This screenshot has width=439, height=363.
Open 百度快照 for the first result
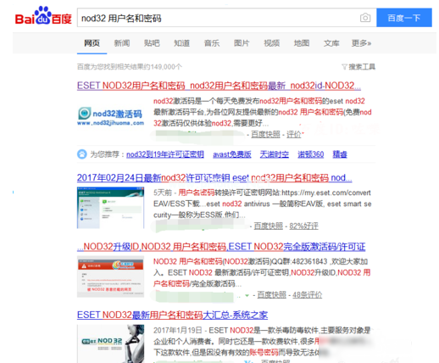tap(265, 135)
